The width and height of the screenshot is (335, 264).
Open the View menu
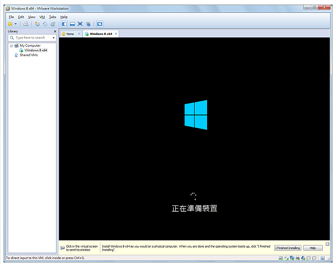click(x=32, y=17)
